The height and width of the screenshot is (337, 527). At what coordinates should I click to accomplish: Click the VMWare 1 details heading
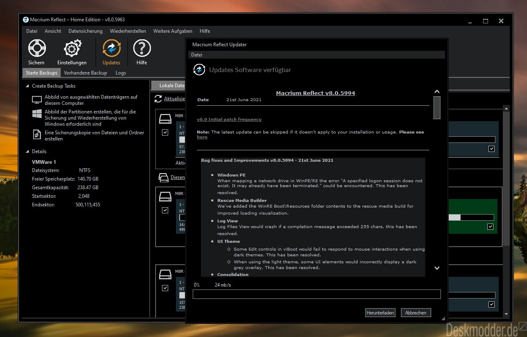pos(44,162)
